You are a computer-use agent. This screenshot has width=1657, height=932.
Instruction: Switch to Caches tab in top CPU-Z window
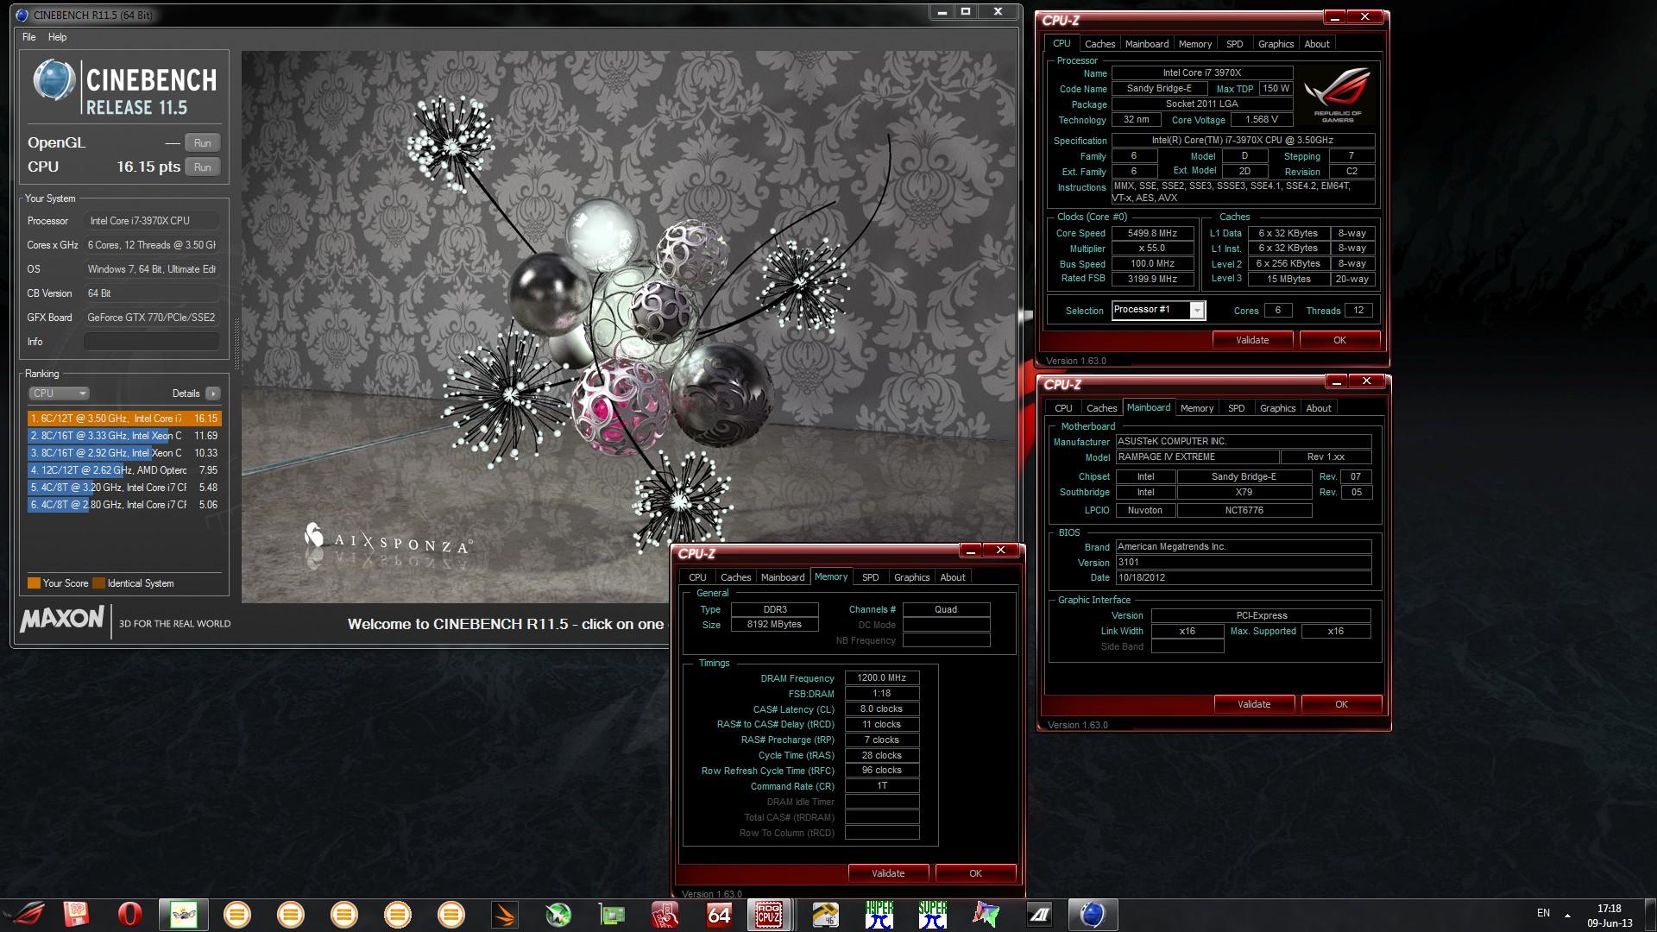tap(1100, 44)
